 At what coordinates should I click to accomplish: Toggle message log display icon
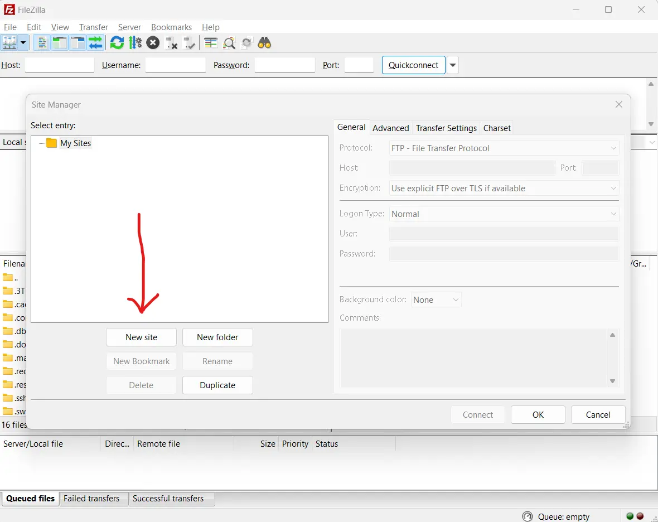click(x=42, y=43)
